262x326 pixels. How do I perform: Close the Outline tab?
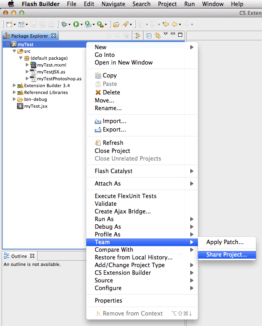pos(32,256)
